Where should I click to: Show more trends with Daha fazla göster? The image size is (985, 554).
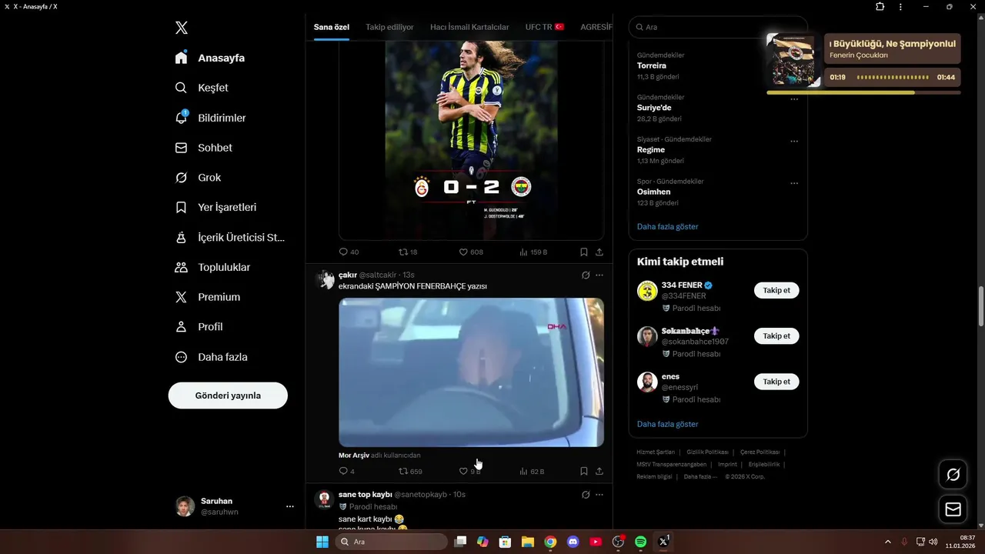click(x=668, y=227)
